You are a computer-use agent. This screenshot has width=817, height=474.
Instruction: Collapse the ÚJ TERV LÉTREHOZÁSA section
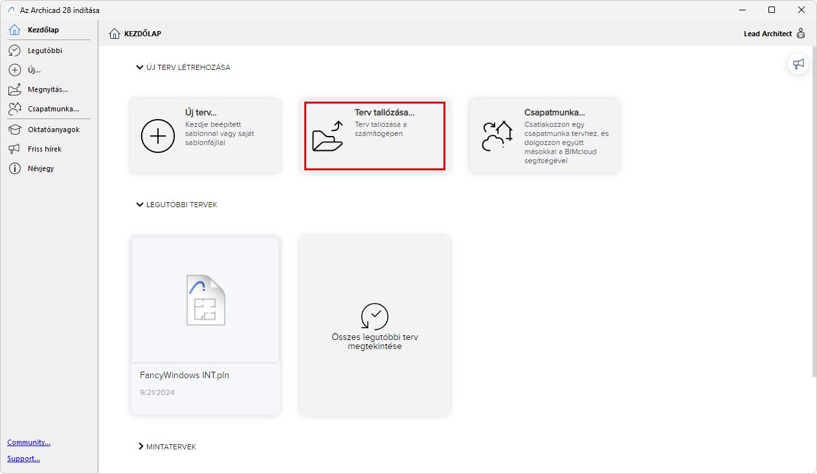click(x=140, y=67)
